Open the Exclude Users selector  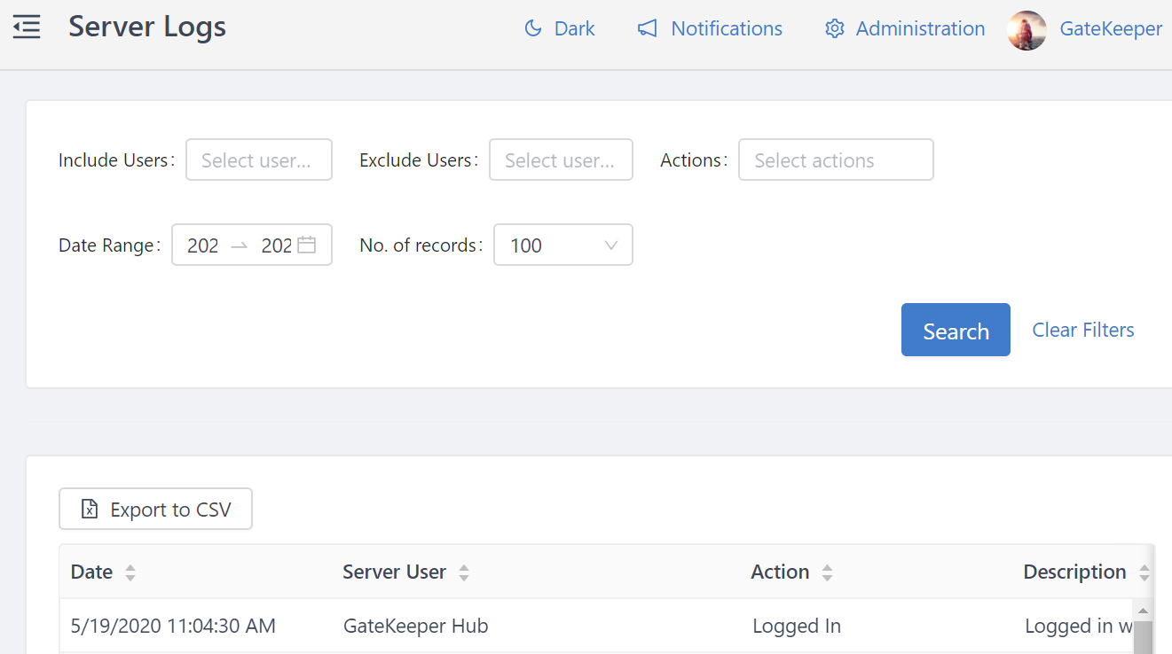[x=561, y=160]
